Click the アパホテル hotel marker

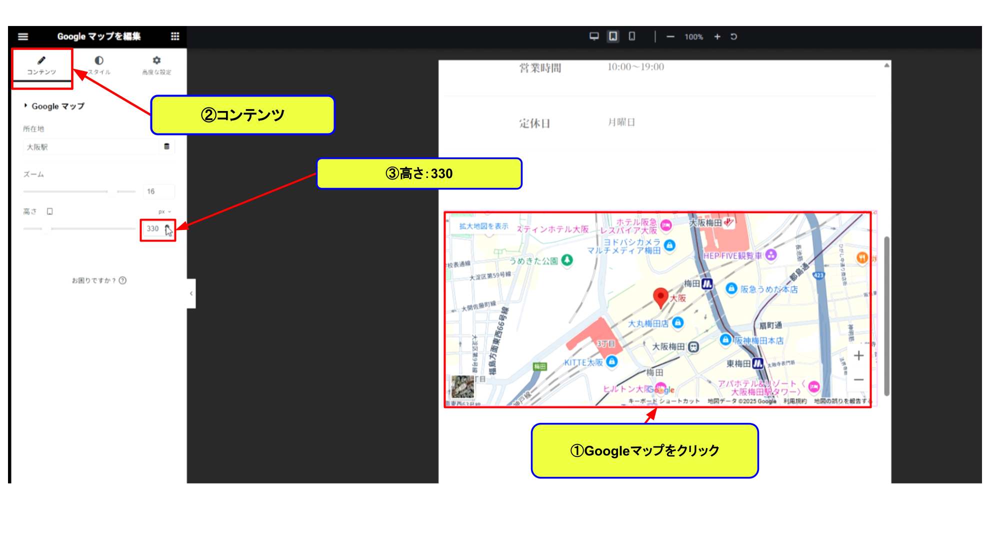pos(814,386)
